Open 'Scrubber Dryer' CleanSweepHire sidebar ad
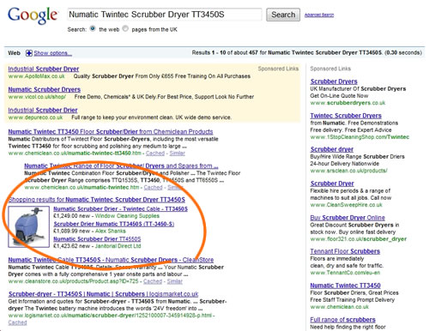 332,184
